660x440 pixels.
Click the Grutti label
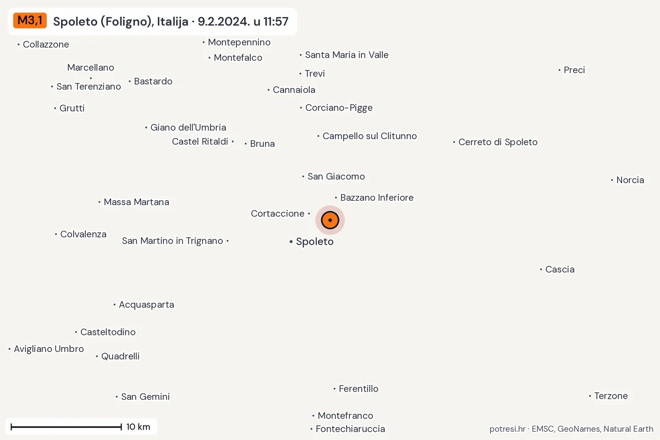click(72, 108)
